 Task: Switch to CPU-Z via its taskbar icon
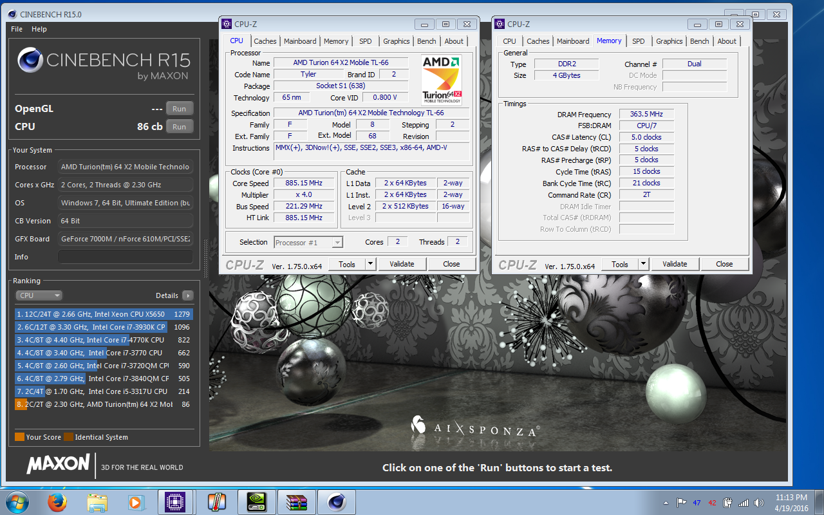(x=176, y=501)
